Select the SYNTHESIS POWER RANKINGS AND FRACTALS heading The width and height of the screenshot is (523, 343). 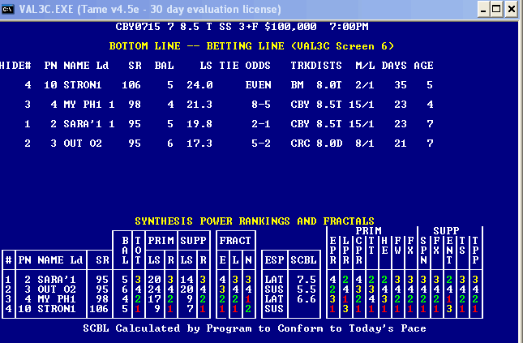point(255,221)
